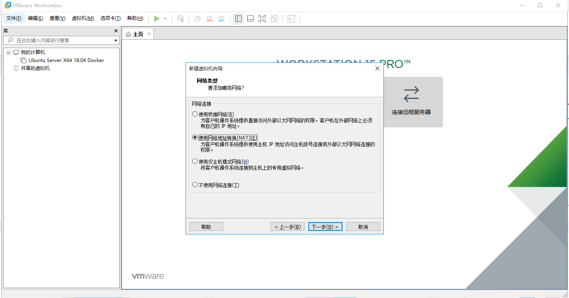Screen dimensions: 569x298
Task: Click the 要添加哪类网络? subtitle text
Action: tap(226, 88)
